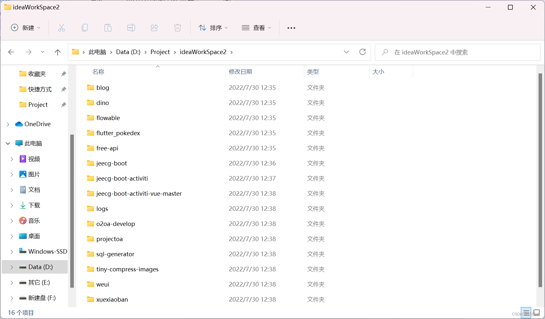Collapse the 此电脑 tree node
Screen dimensions: 545x319
(8, 143)
